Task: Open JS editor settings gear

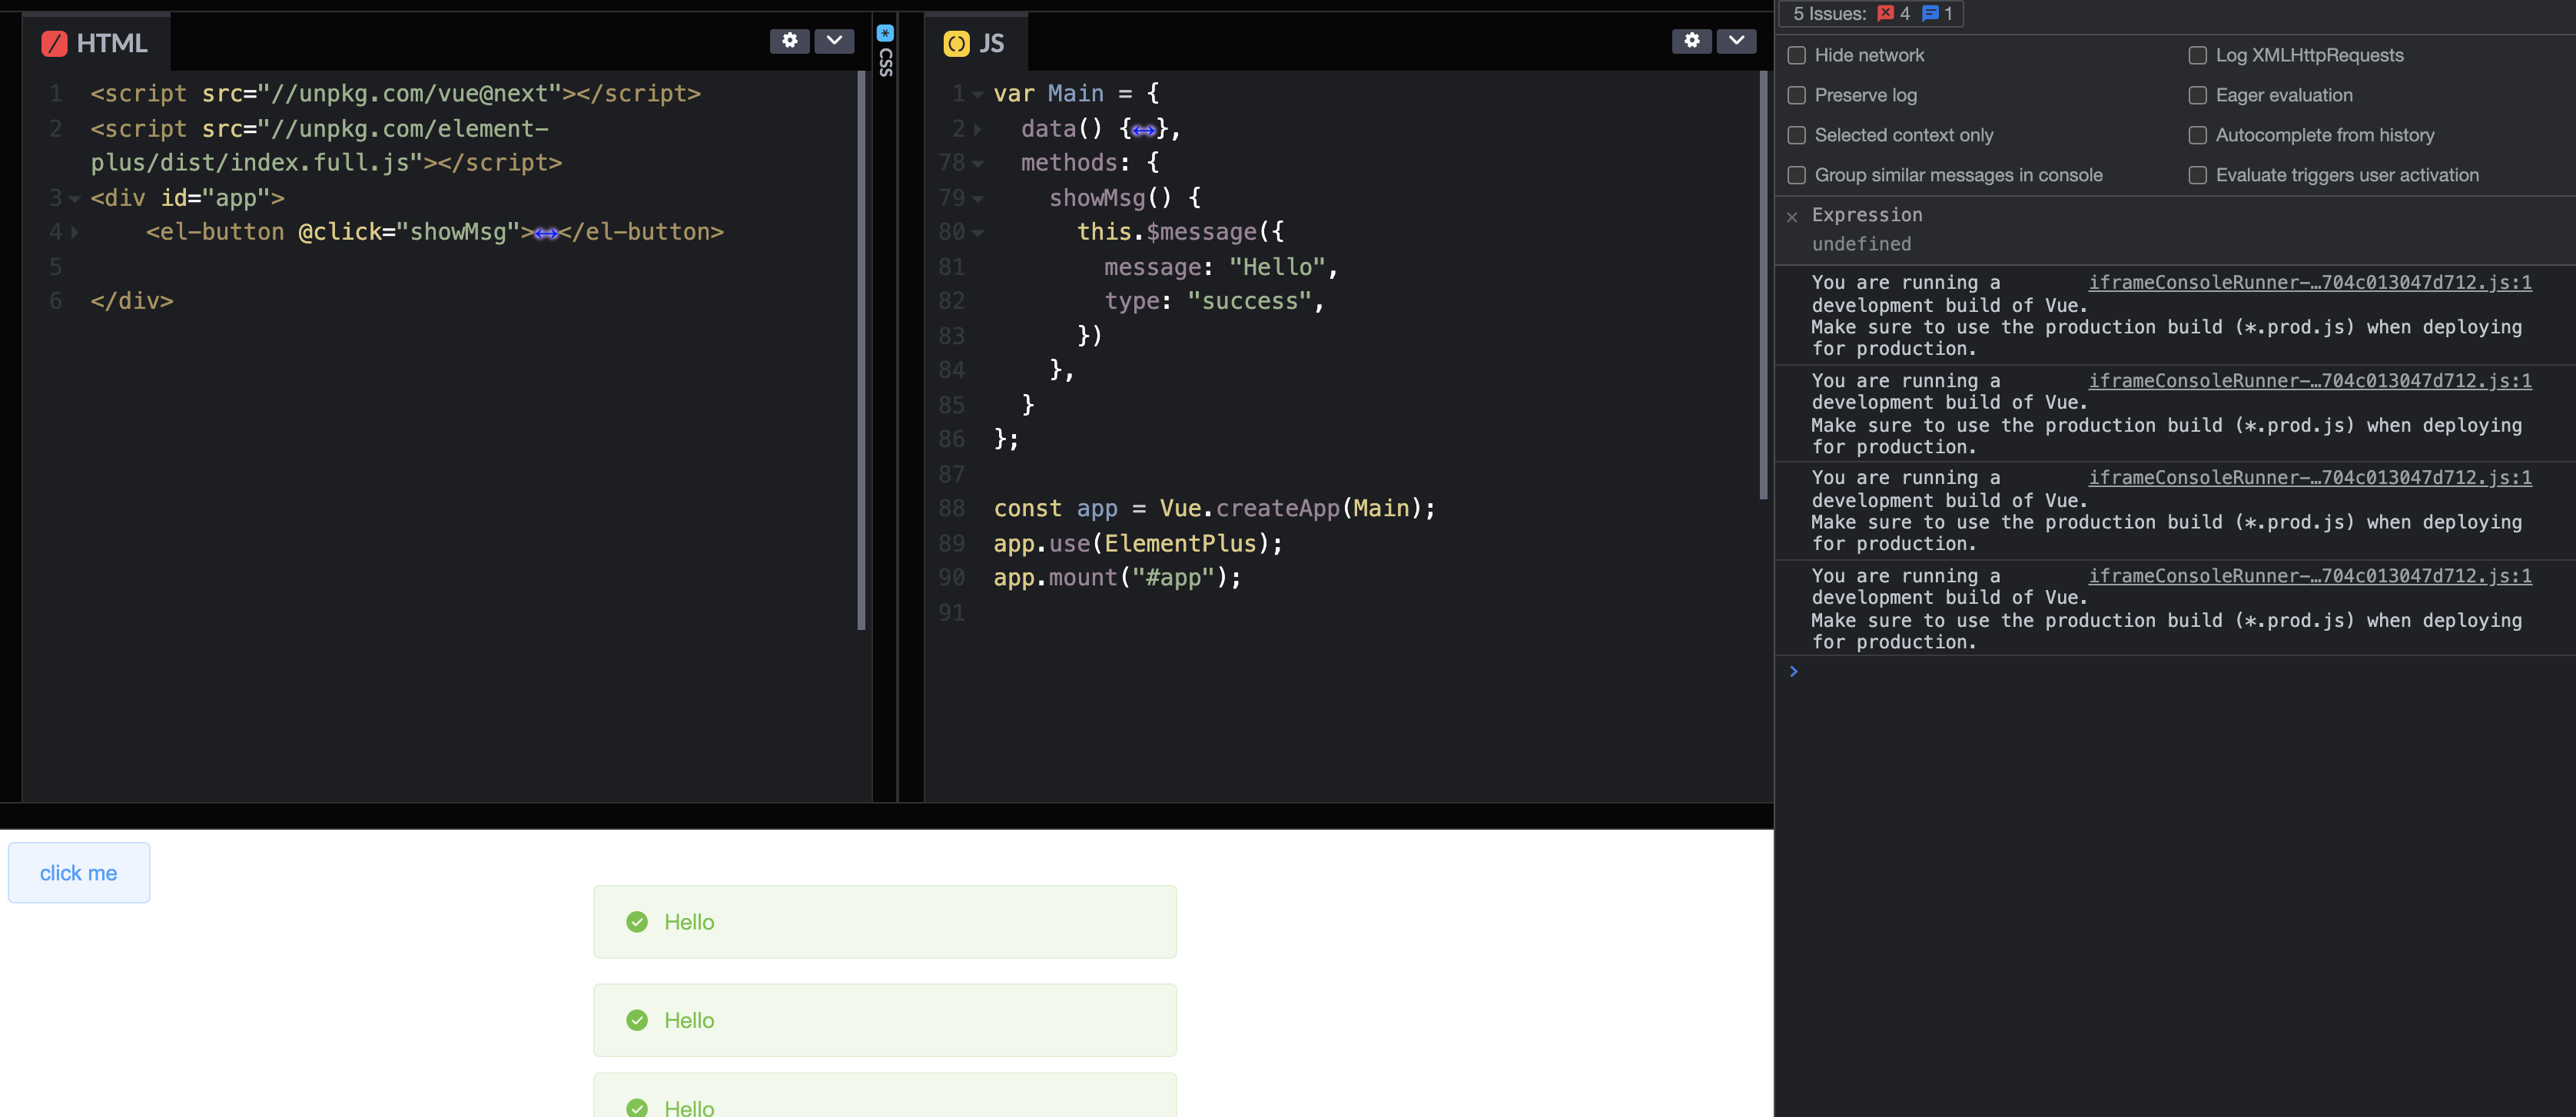Action: point(1691,41)
